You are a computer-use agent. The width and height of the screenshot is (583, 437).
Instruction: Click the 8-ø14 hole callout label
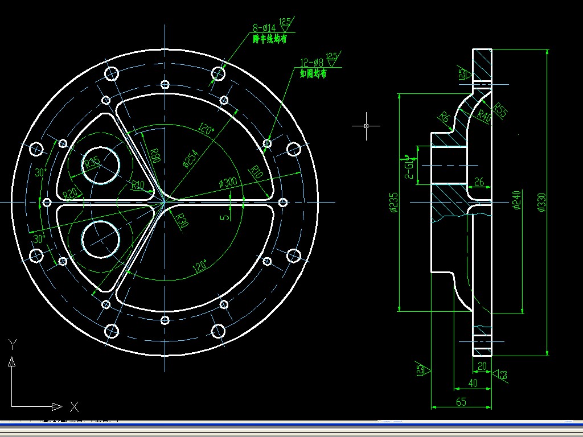click(264, 28)
